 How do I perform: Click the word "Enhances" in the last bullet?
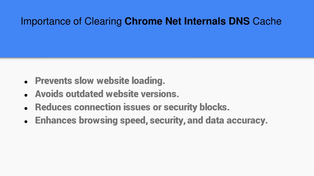56,120
